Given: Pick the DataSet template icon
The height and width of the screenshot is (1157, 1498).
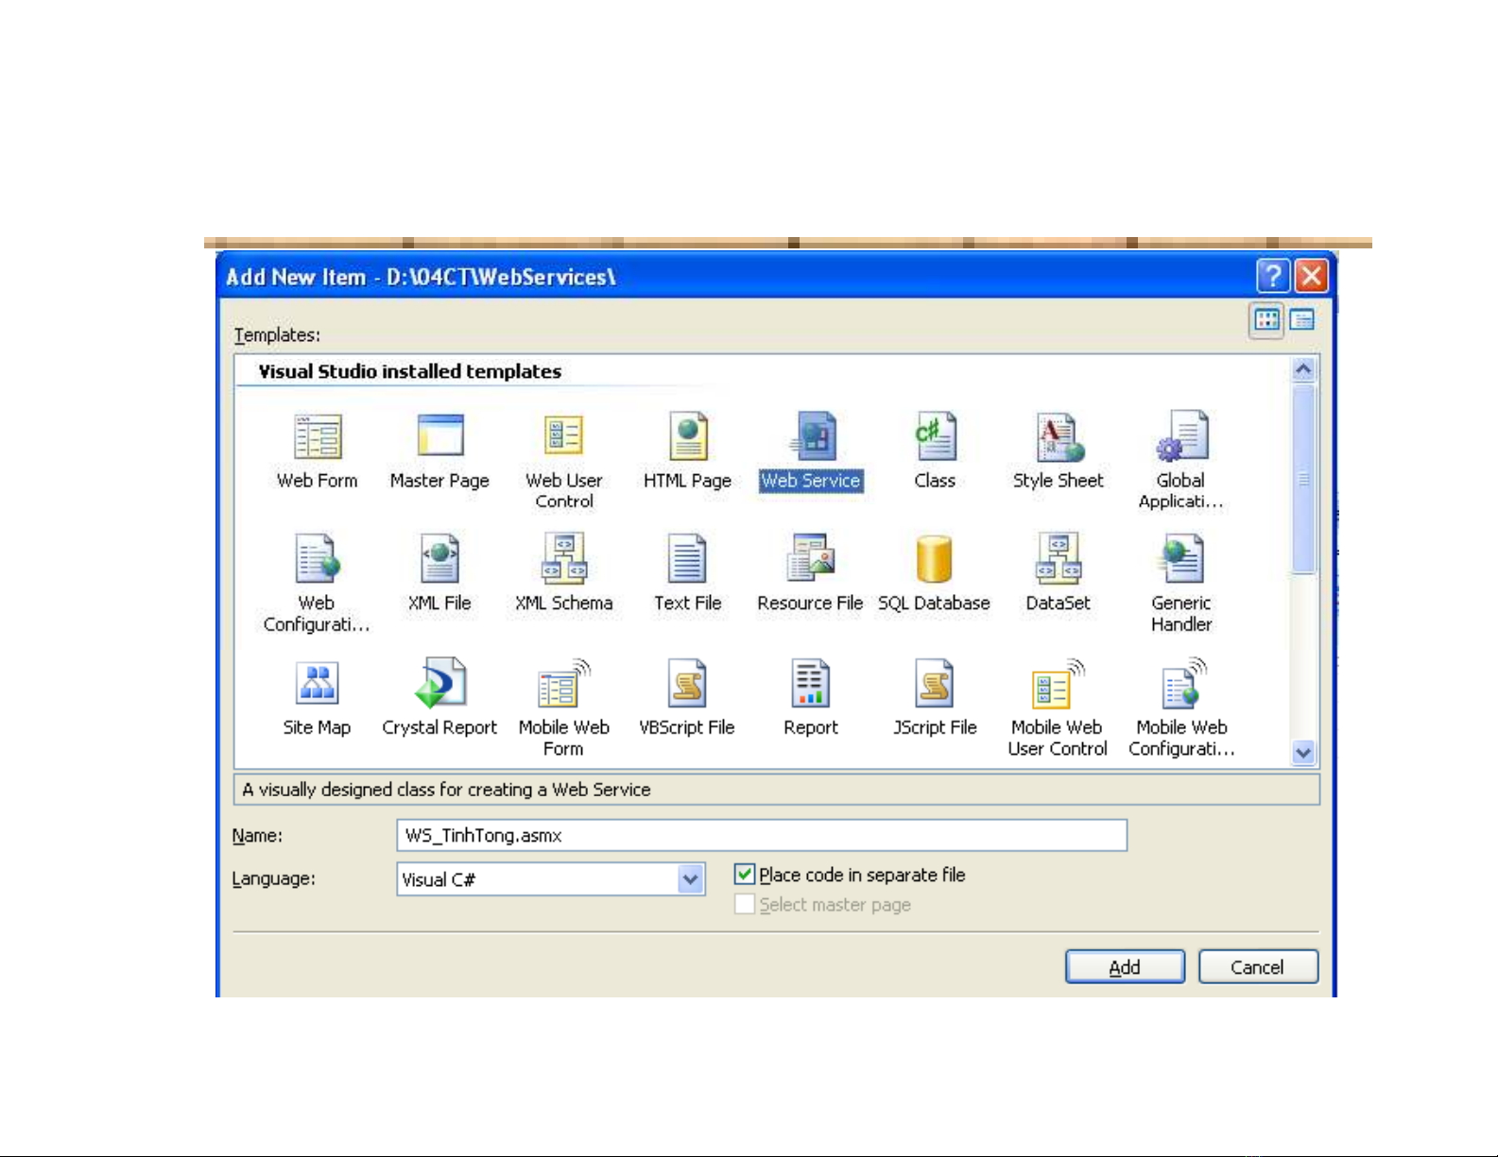Looking at the screenshot, I should pos(1058,561).
